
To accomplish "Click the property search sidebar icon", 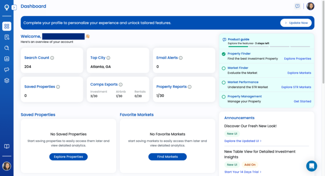I will tap(7, 37).
